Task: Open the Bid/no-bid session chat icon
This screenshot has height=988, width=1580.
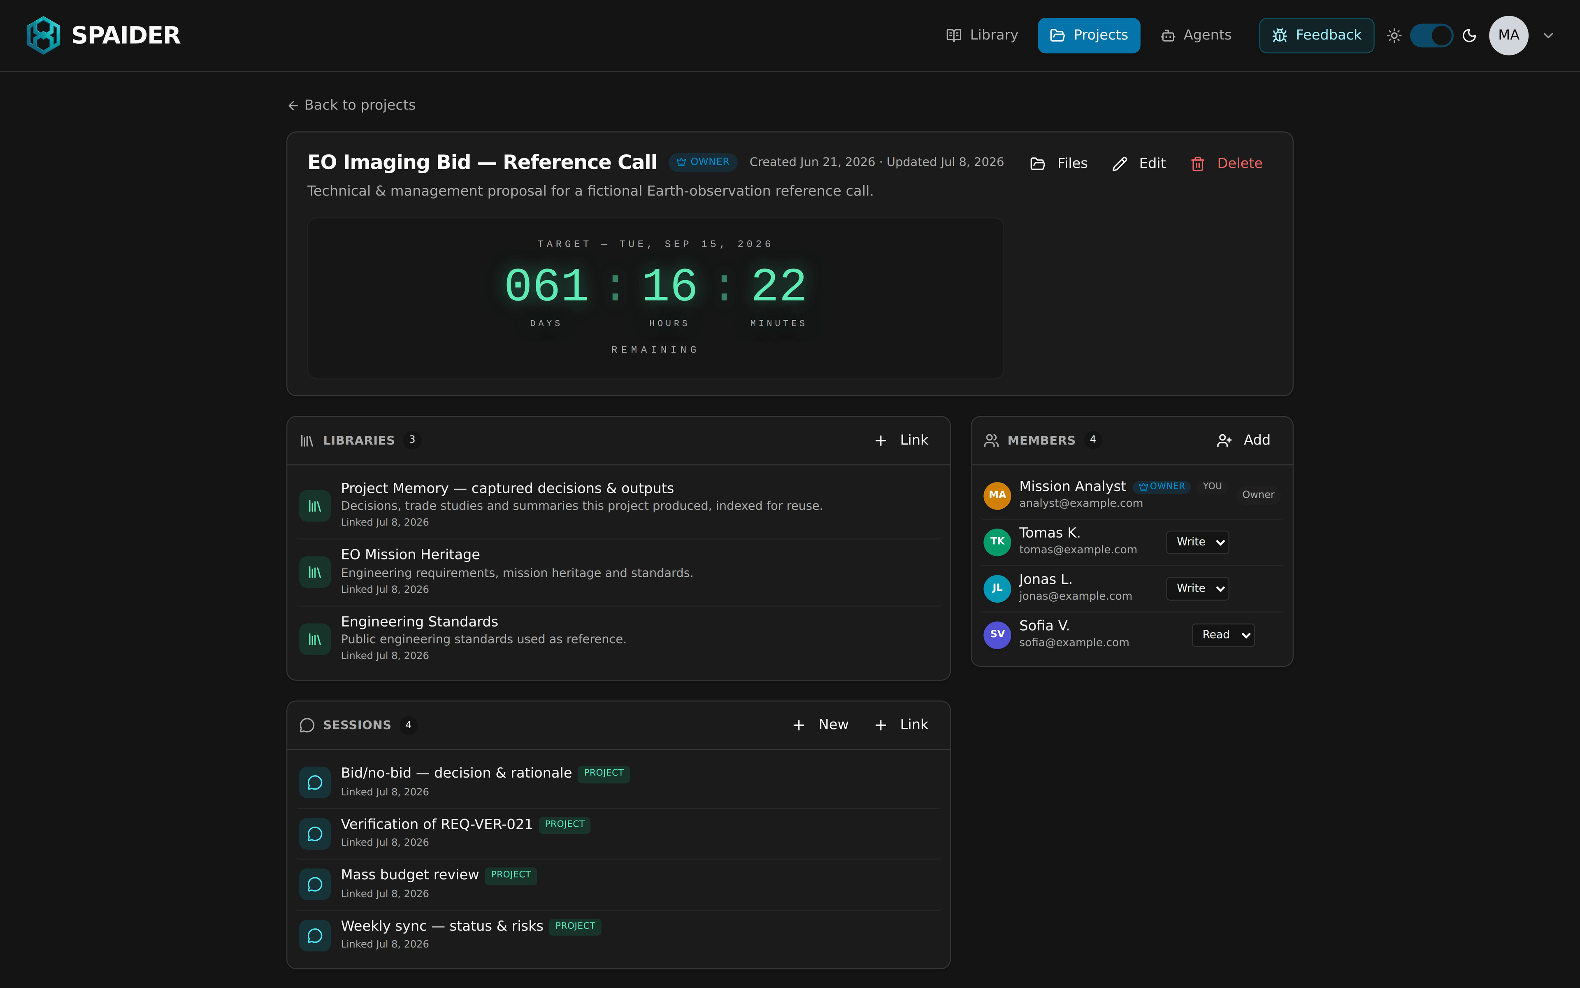Action: click(315, 782)
